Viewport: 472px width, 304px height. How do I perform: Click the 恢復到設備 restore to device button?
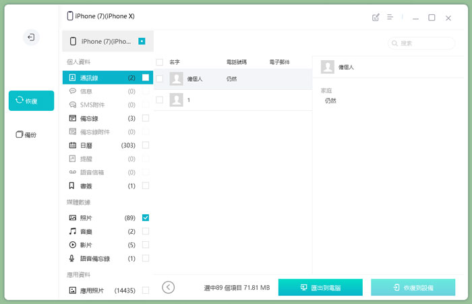[x=413, y=287]
